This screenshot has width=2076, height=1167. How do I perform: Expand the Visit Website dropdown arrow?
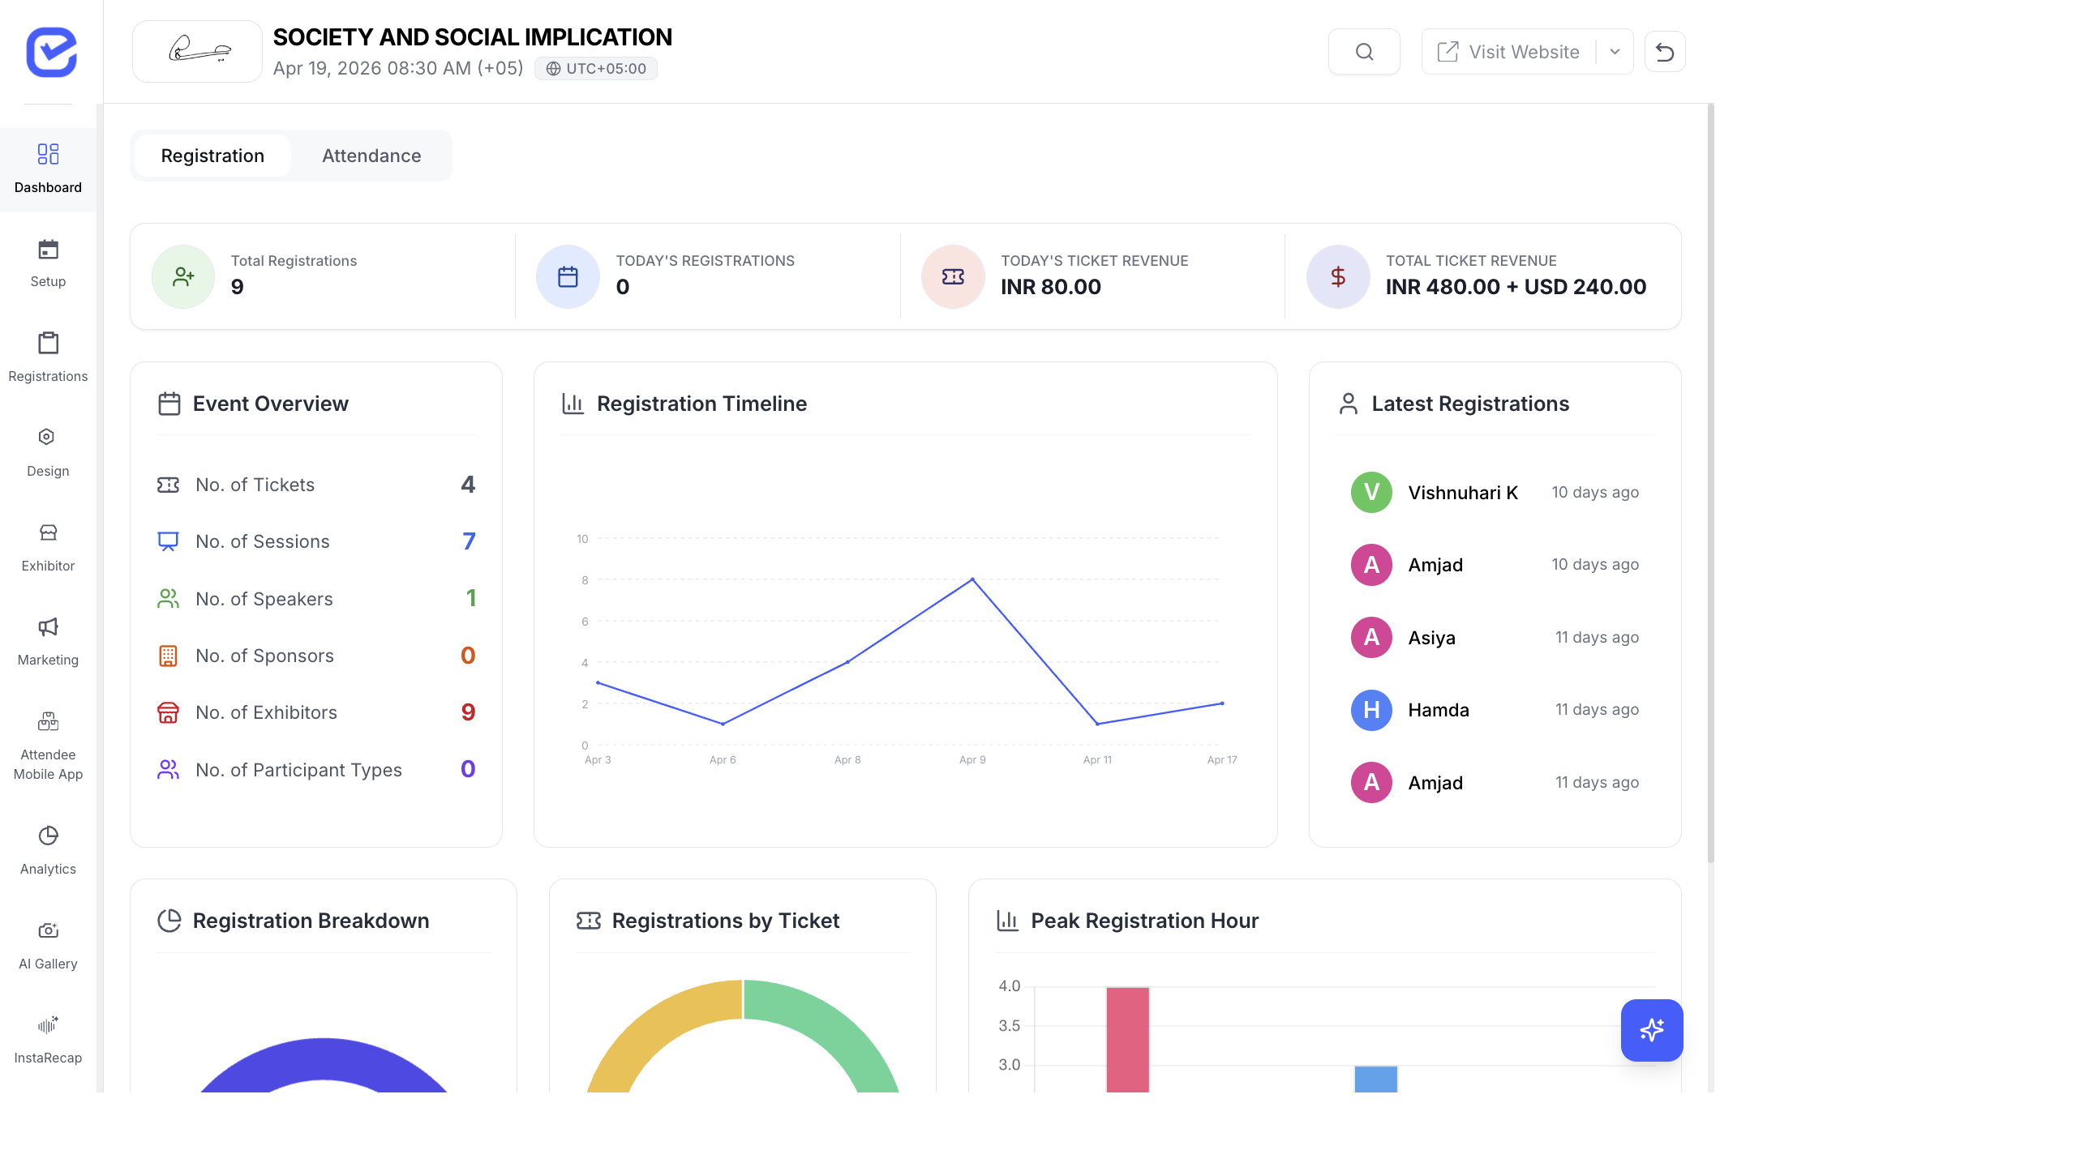coord(1615,52)
